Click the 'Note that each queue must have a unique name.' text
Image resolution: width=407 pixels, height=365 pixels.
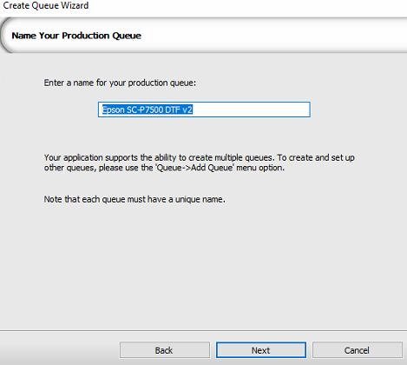(135, 199)
